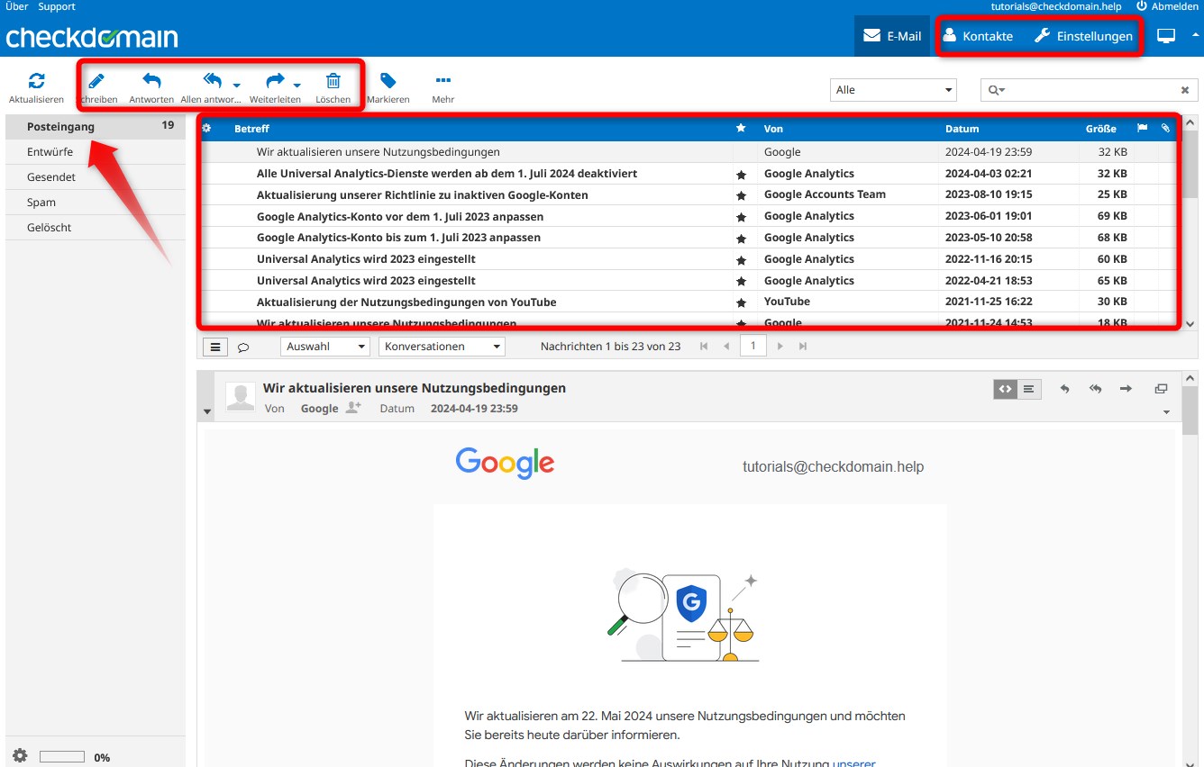The image size is (1204, 767).
Task: Open message in new window icon
Action: click(1161, 389)
